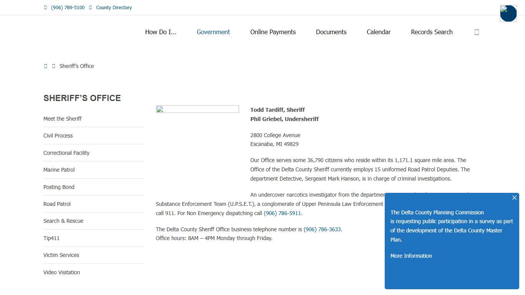Close the Planning Commission popup

click(514, 198)
